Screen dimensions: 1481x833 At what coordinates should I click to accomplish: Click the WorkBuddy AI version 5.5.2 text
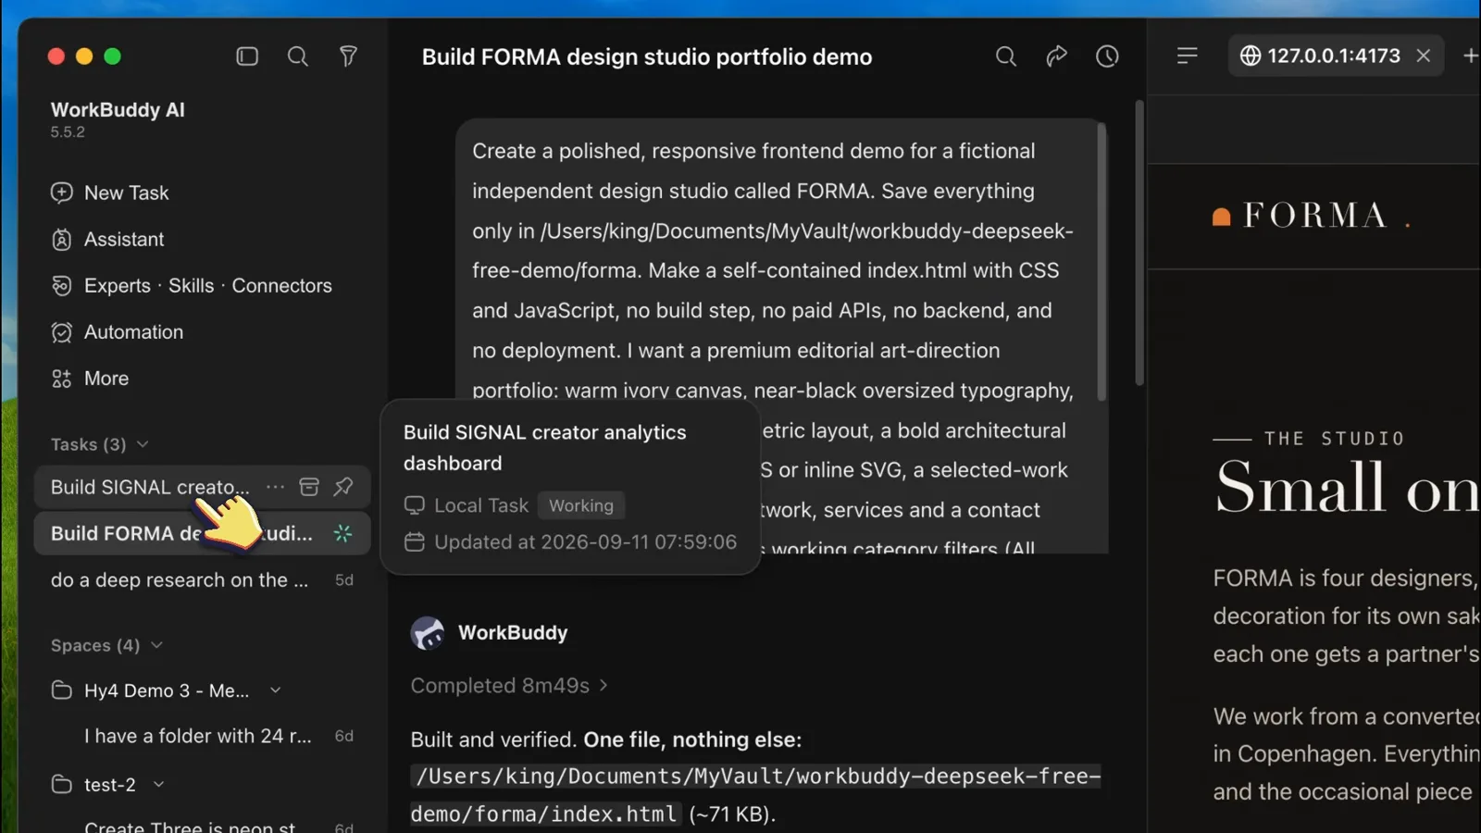point(68,131)
